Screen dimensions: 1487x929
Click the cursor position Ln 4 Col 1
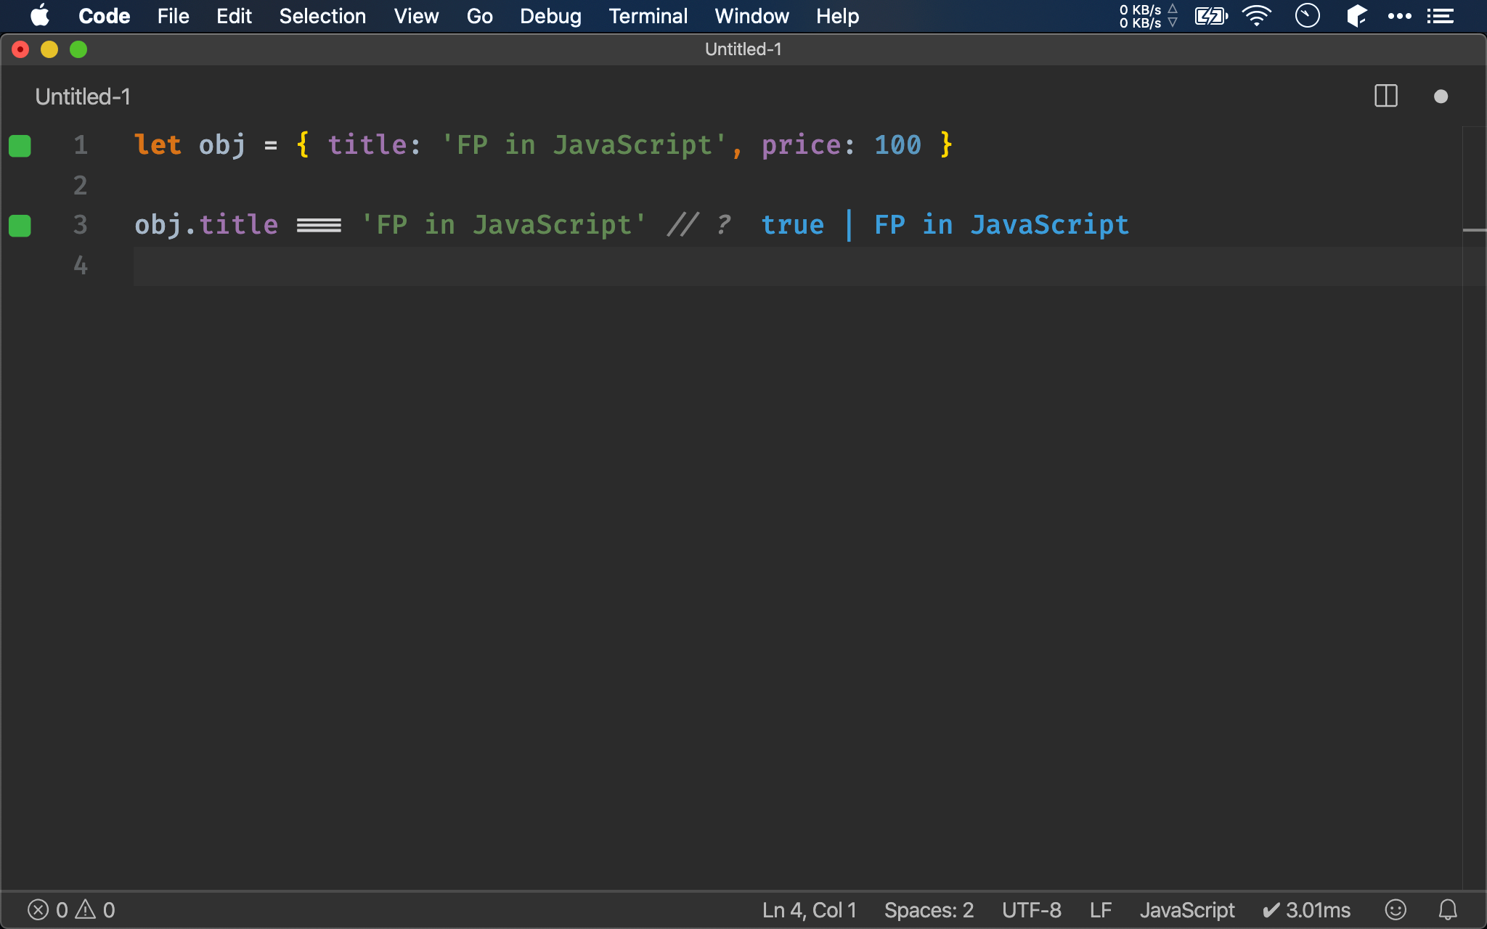136,264
